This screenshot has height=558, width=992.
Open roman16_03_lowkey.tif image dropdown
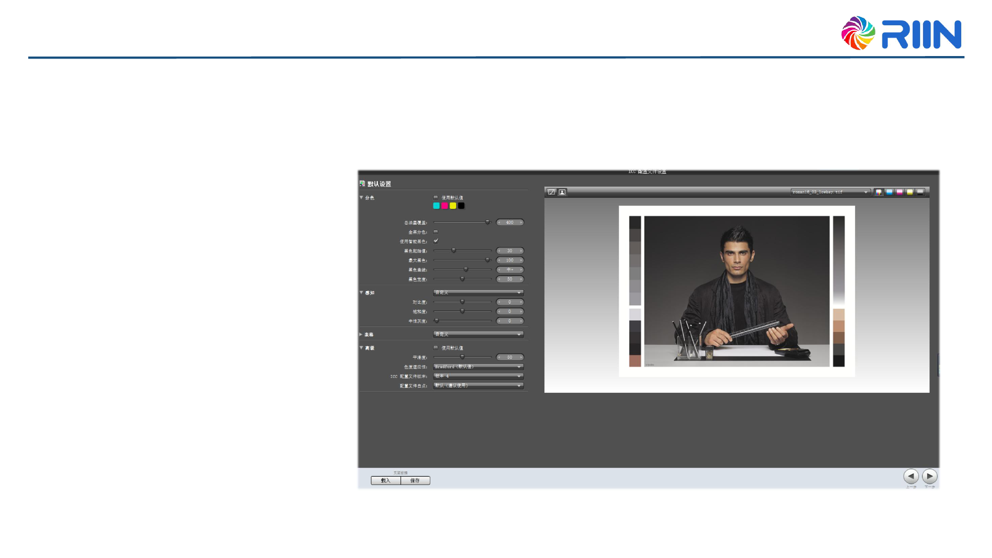tap(830, 192)
